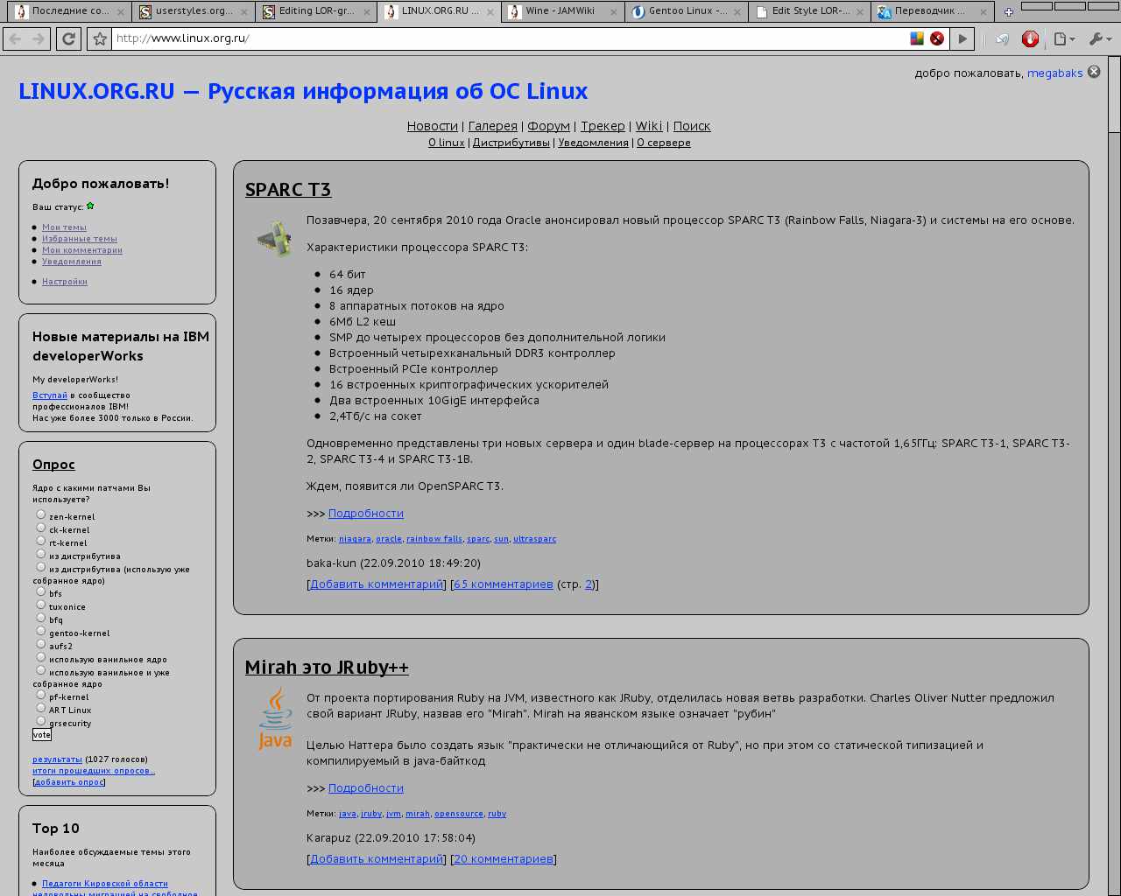The height and width of the screenshot is (896, 1121).
Task: Log out using the X icon beside megabaks
Action: (x=1094, y=72)
